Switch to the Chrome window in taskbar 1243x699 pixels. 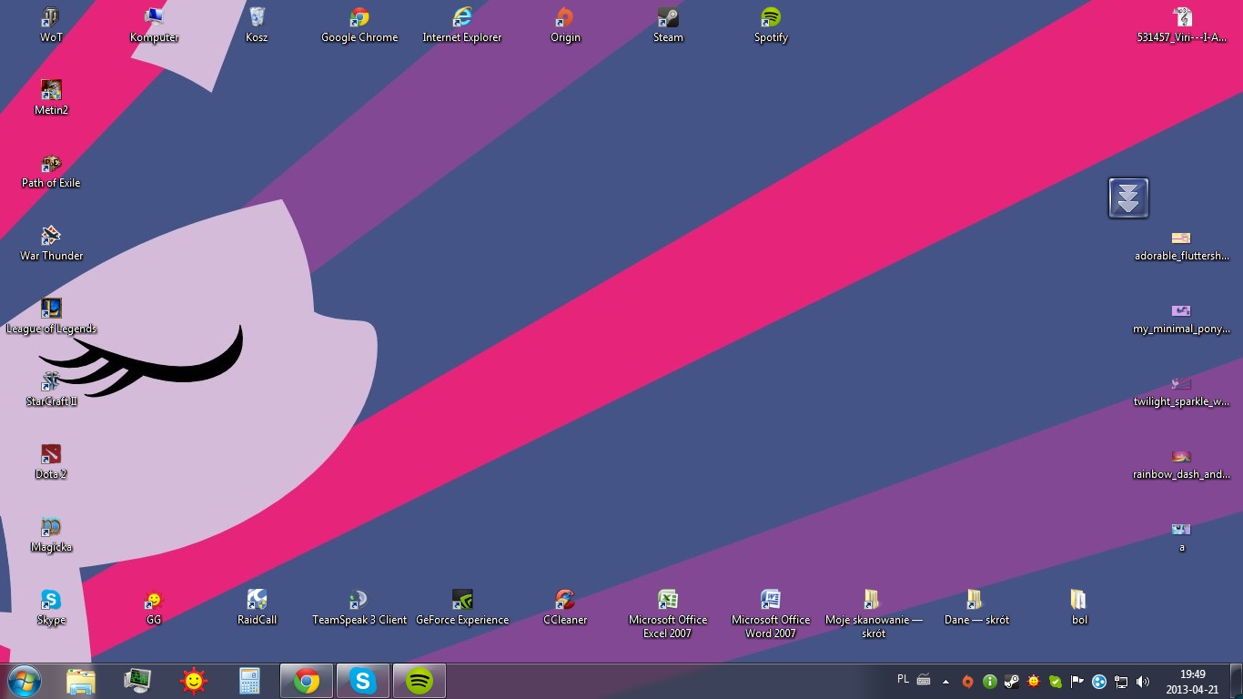point(307,681)
